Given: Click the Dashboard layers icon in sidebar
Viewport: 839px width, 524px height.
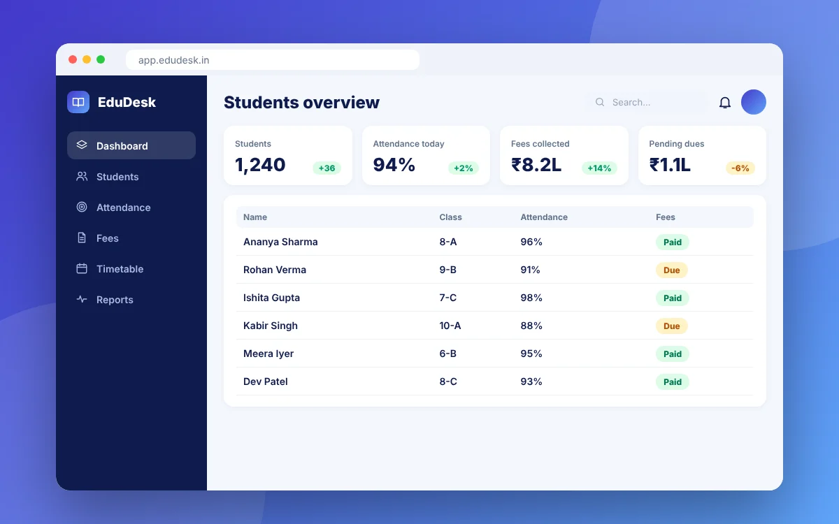Looking at the screenshot, I should pyautogui.click(x=82, y=145).
